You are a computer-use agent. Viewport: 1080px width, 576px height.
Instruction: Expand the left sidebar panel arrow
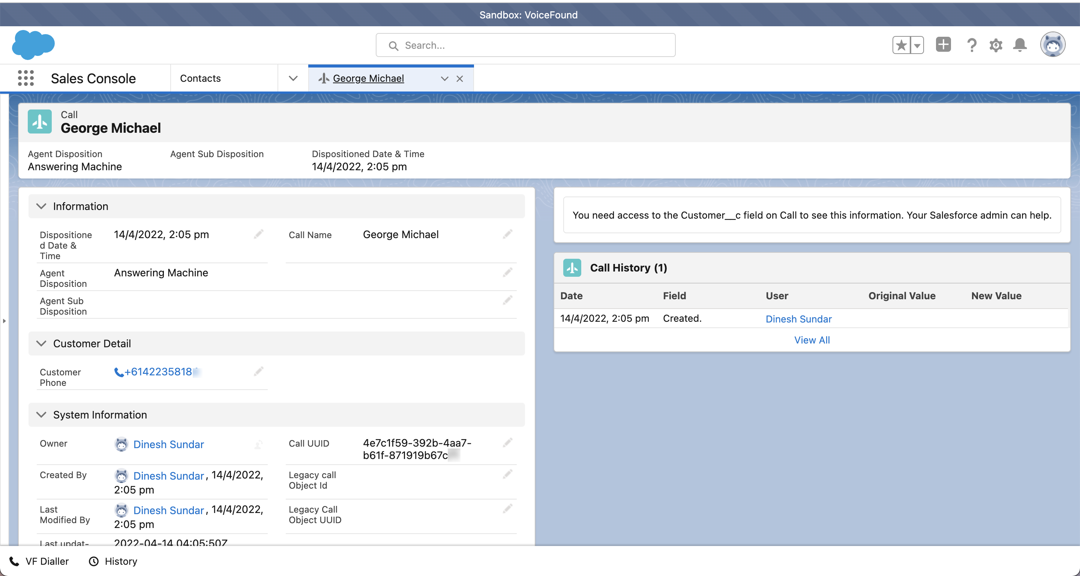(4, 321)
